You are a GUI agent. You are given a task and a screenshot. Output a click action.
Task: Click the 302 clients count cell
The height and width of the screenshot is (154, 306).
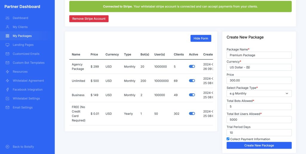pos(177,114)
